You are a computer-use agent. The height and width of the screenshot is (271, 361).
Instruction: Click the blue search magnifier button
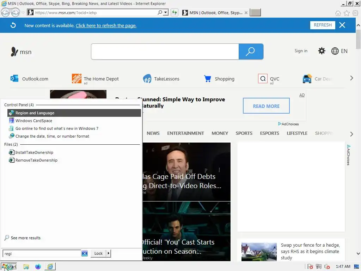click(251, 52)
